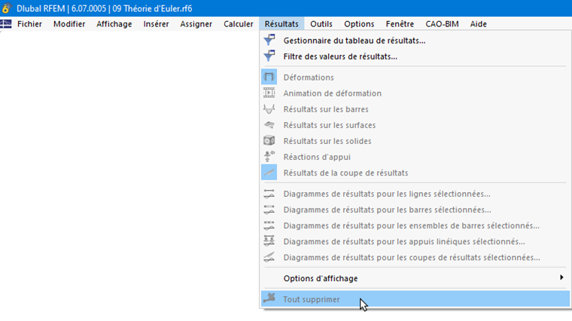
Task: Toggle Résultats de la coupe de résultats
Action: (x=415, y=173)
